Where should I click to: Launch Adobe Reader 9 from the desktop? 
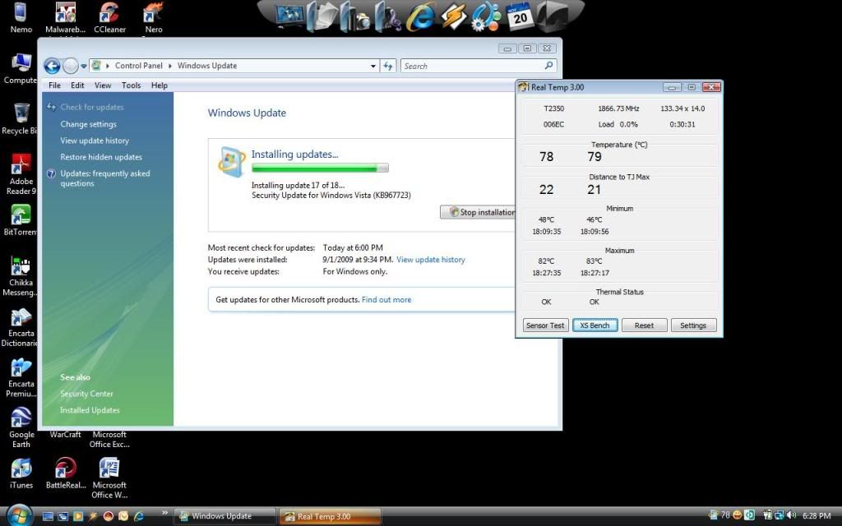21,174
